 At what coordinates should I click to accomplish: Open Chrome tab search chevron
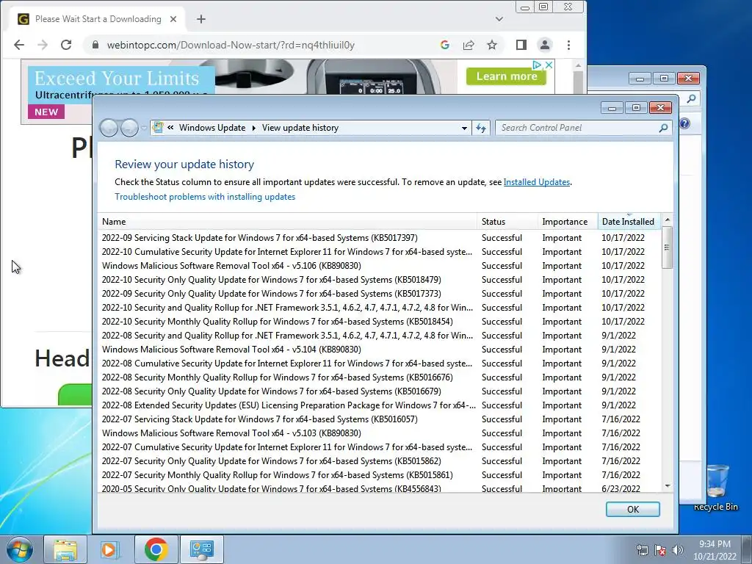pos(499,19)
